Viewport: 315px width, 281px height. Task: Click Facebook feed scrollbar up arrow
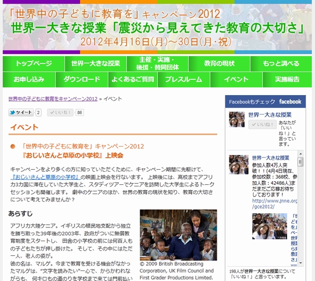[300, 154]
